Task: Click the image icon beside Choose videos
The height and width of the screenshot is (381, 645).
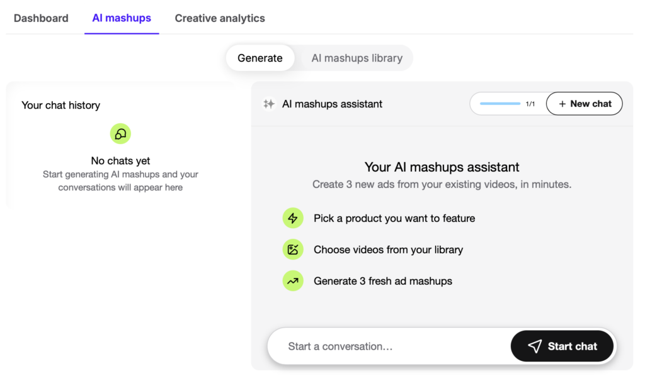Action: [293, 250]
